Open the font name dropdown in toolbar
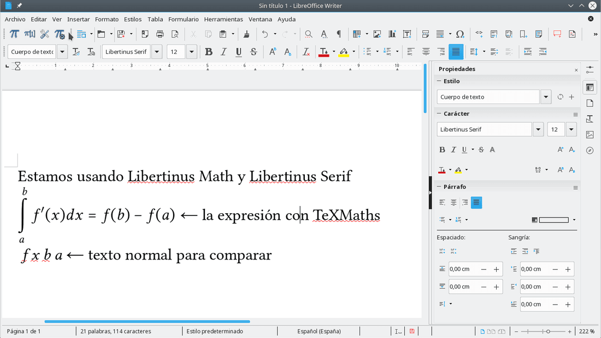The height and width of the screenshot is (338, 601). point(157,52)
